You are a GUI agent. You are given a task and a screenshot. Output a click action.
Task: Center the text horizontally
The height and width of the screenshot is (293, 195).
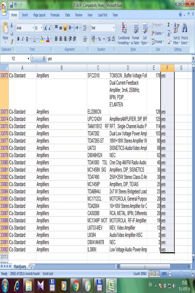point(61,39)
